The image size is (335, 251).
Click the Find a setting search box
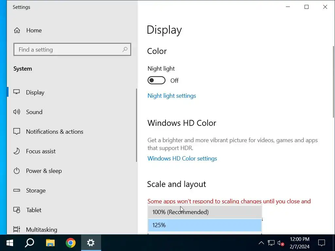coord(72,50)
